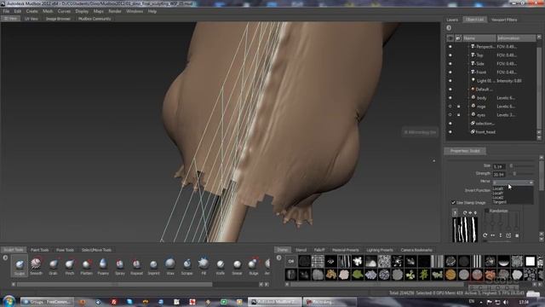This screenshot has height=307, width=545.
Task: Click the Size value input field
Action: tap(499, 166)
